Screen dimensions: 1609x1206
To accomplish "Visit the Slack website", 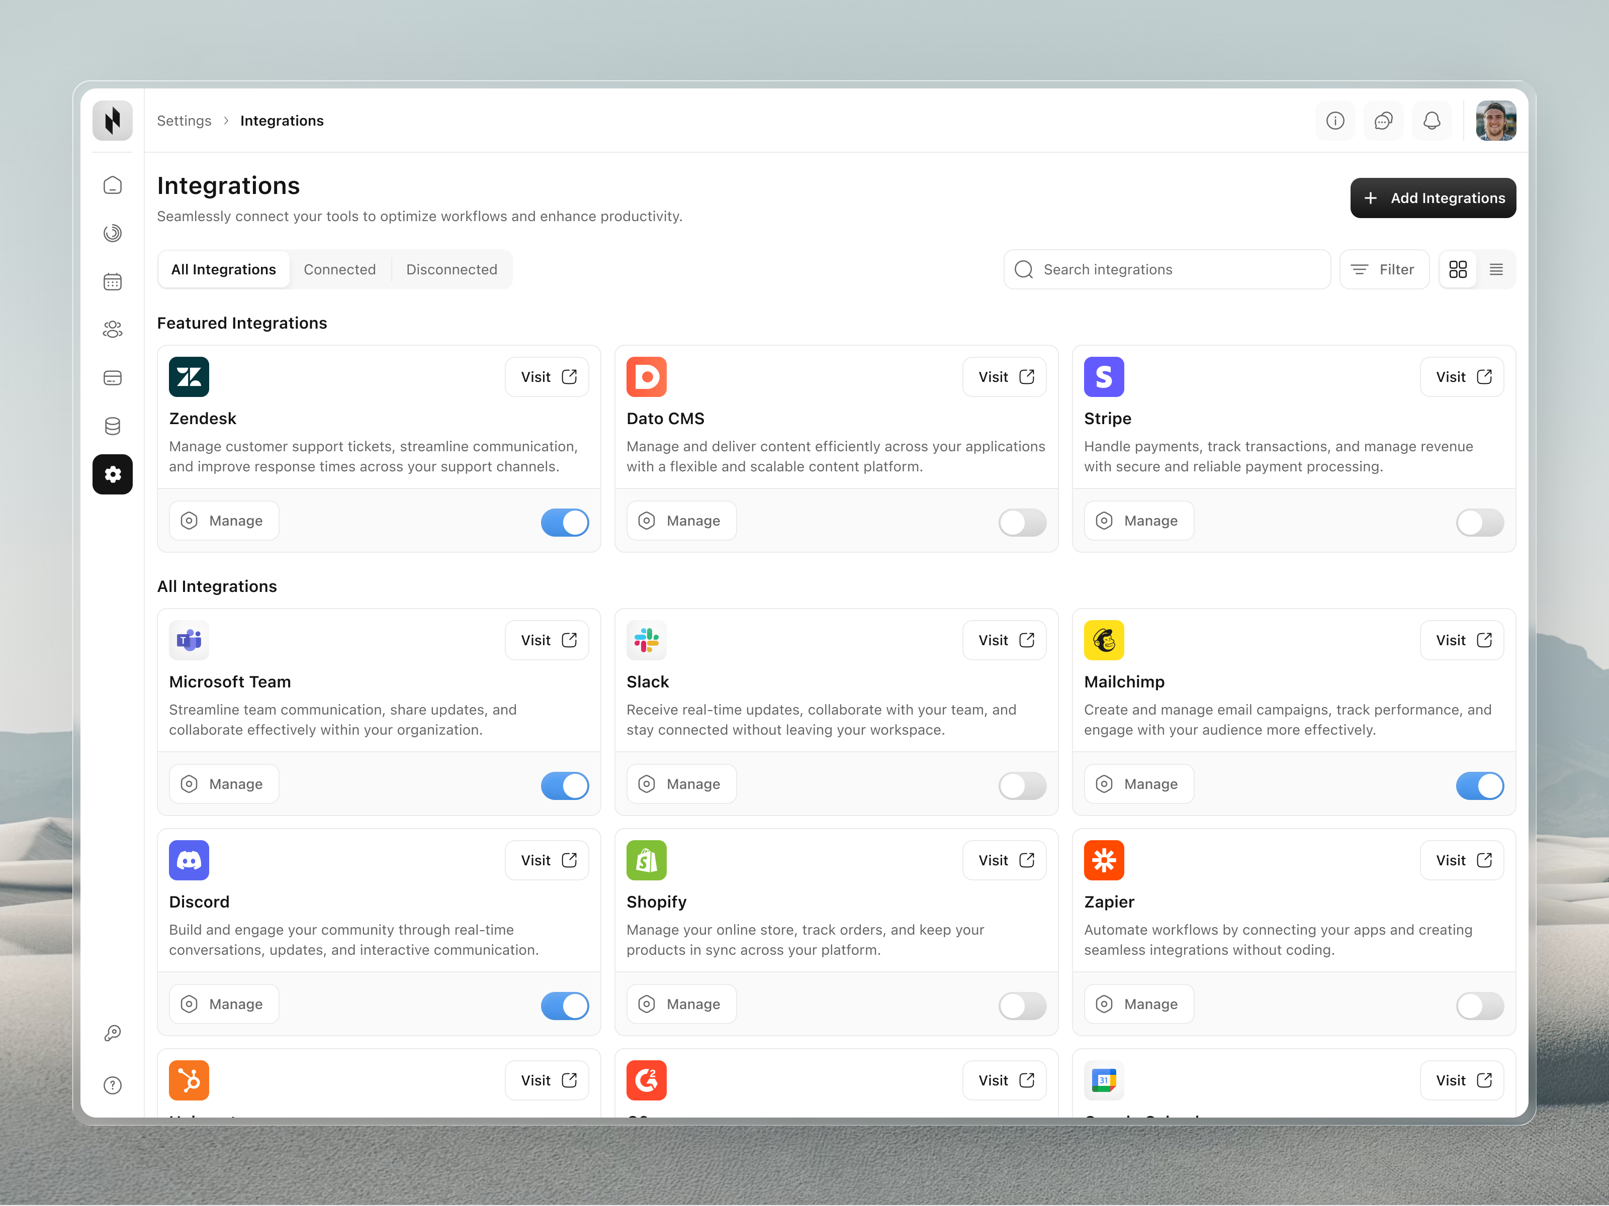I will tap(1005, 641).
